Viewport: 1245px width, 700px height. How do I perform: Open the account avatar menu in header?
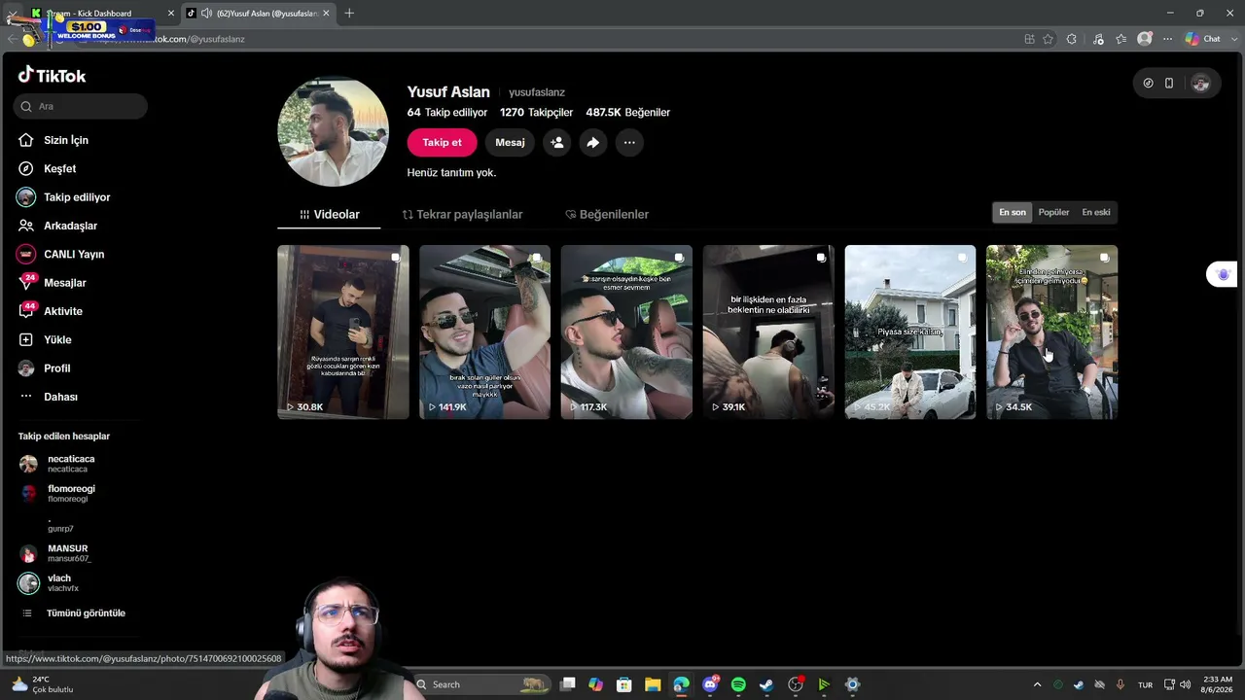(1200, 84)
